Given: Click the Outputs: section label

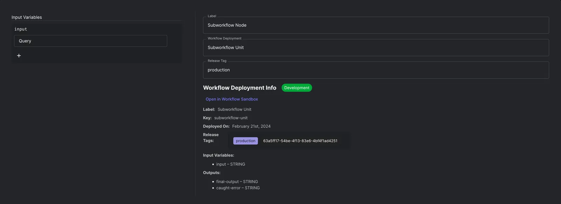Looking at the screenshot, I should (x=212, y=173).
